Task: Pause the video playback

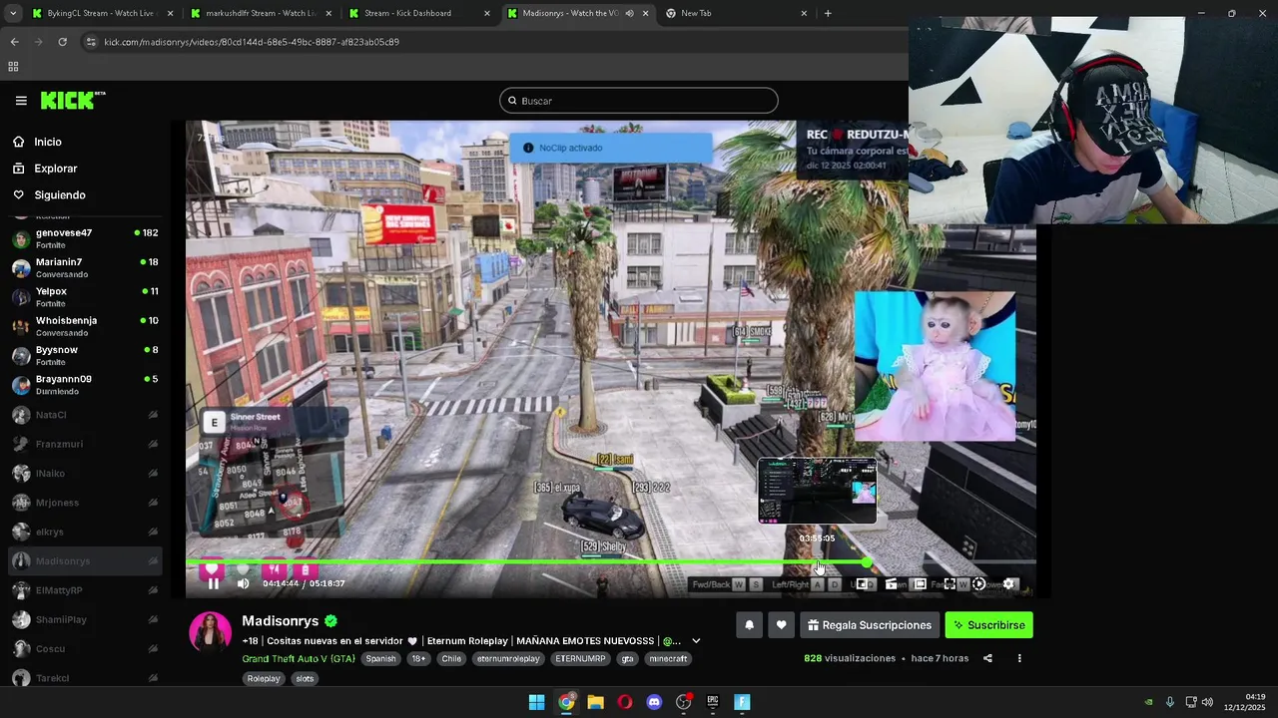Action: click(214, 583)
